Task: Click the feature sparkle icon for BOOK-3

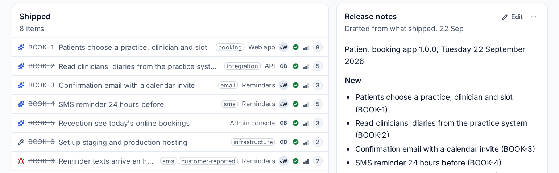Action: 21,85
